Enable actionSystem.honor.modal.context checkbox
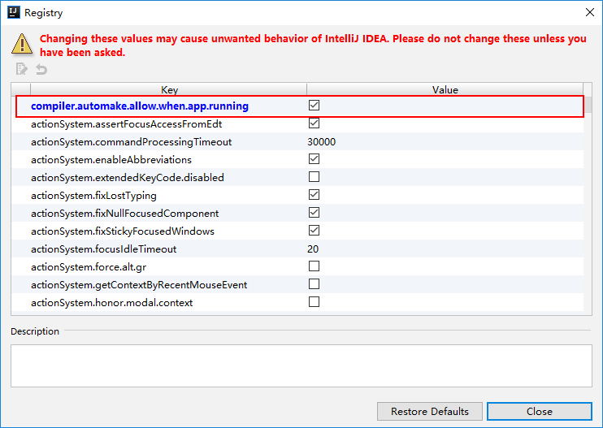Screen dimensions: 603x428 tap(314, 302)
